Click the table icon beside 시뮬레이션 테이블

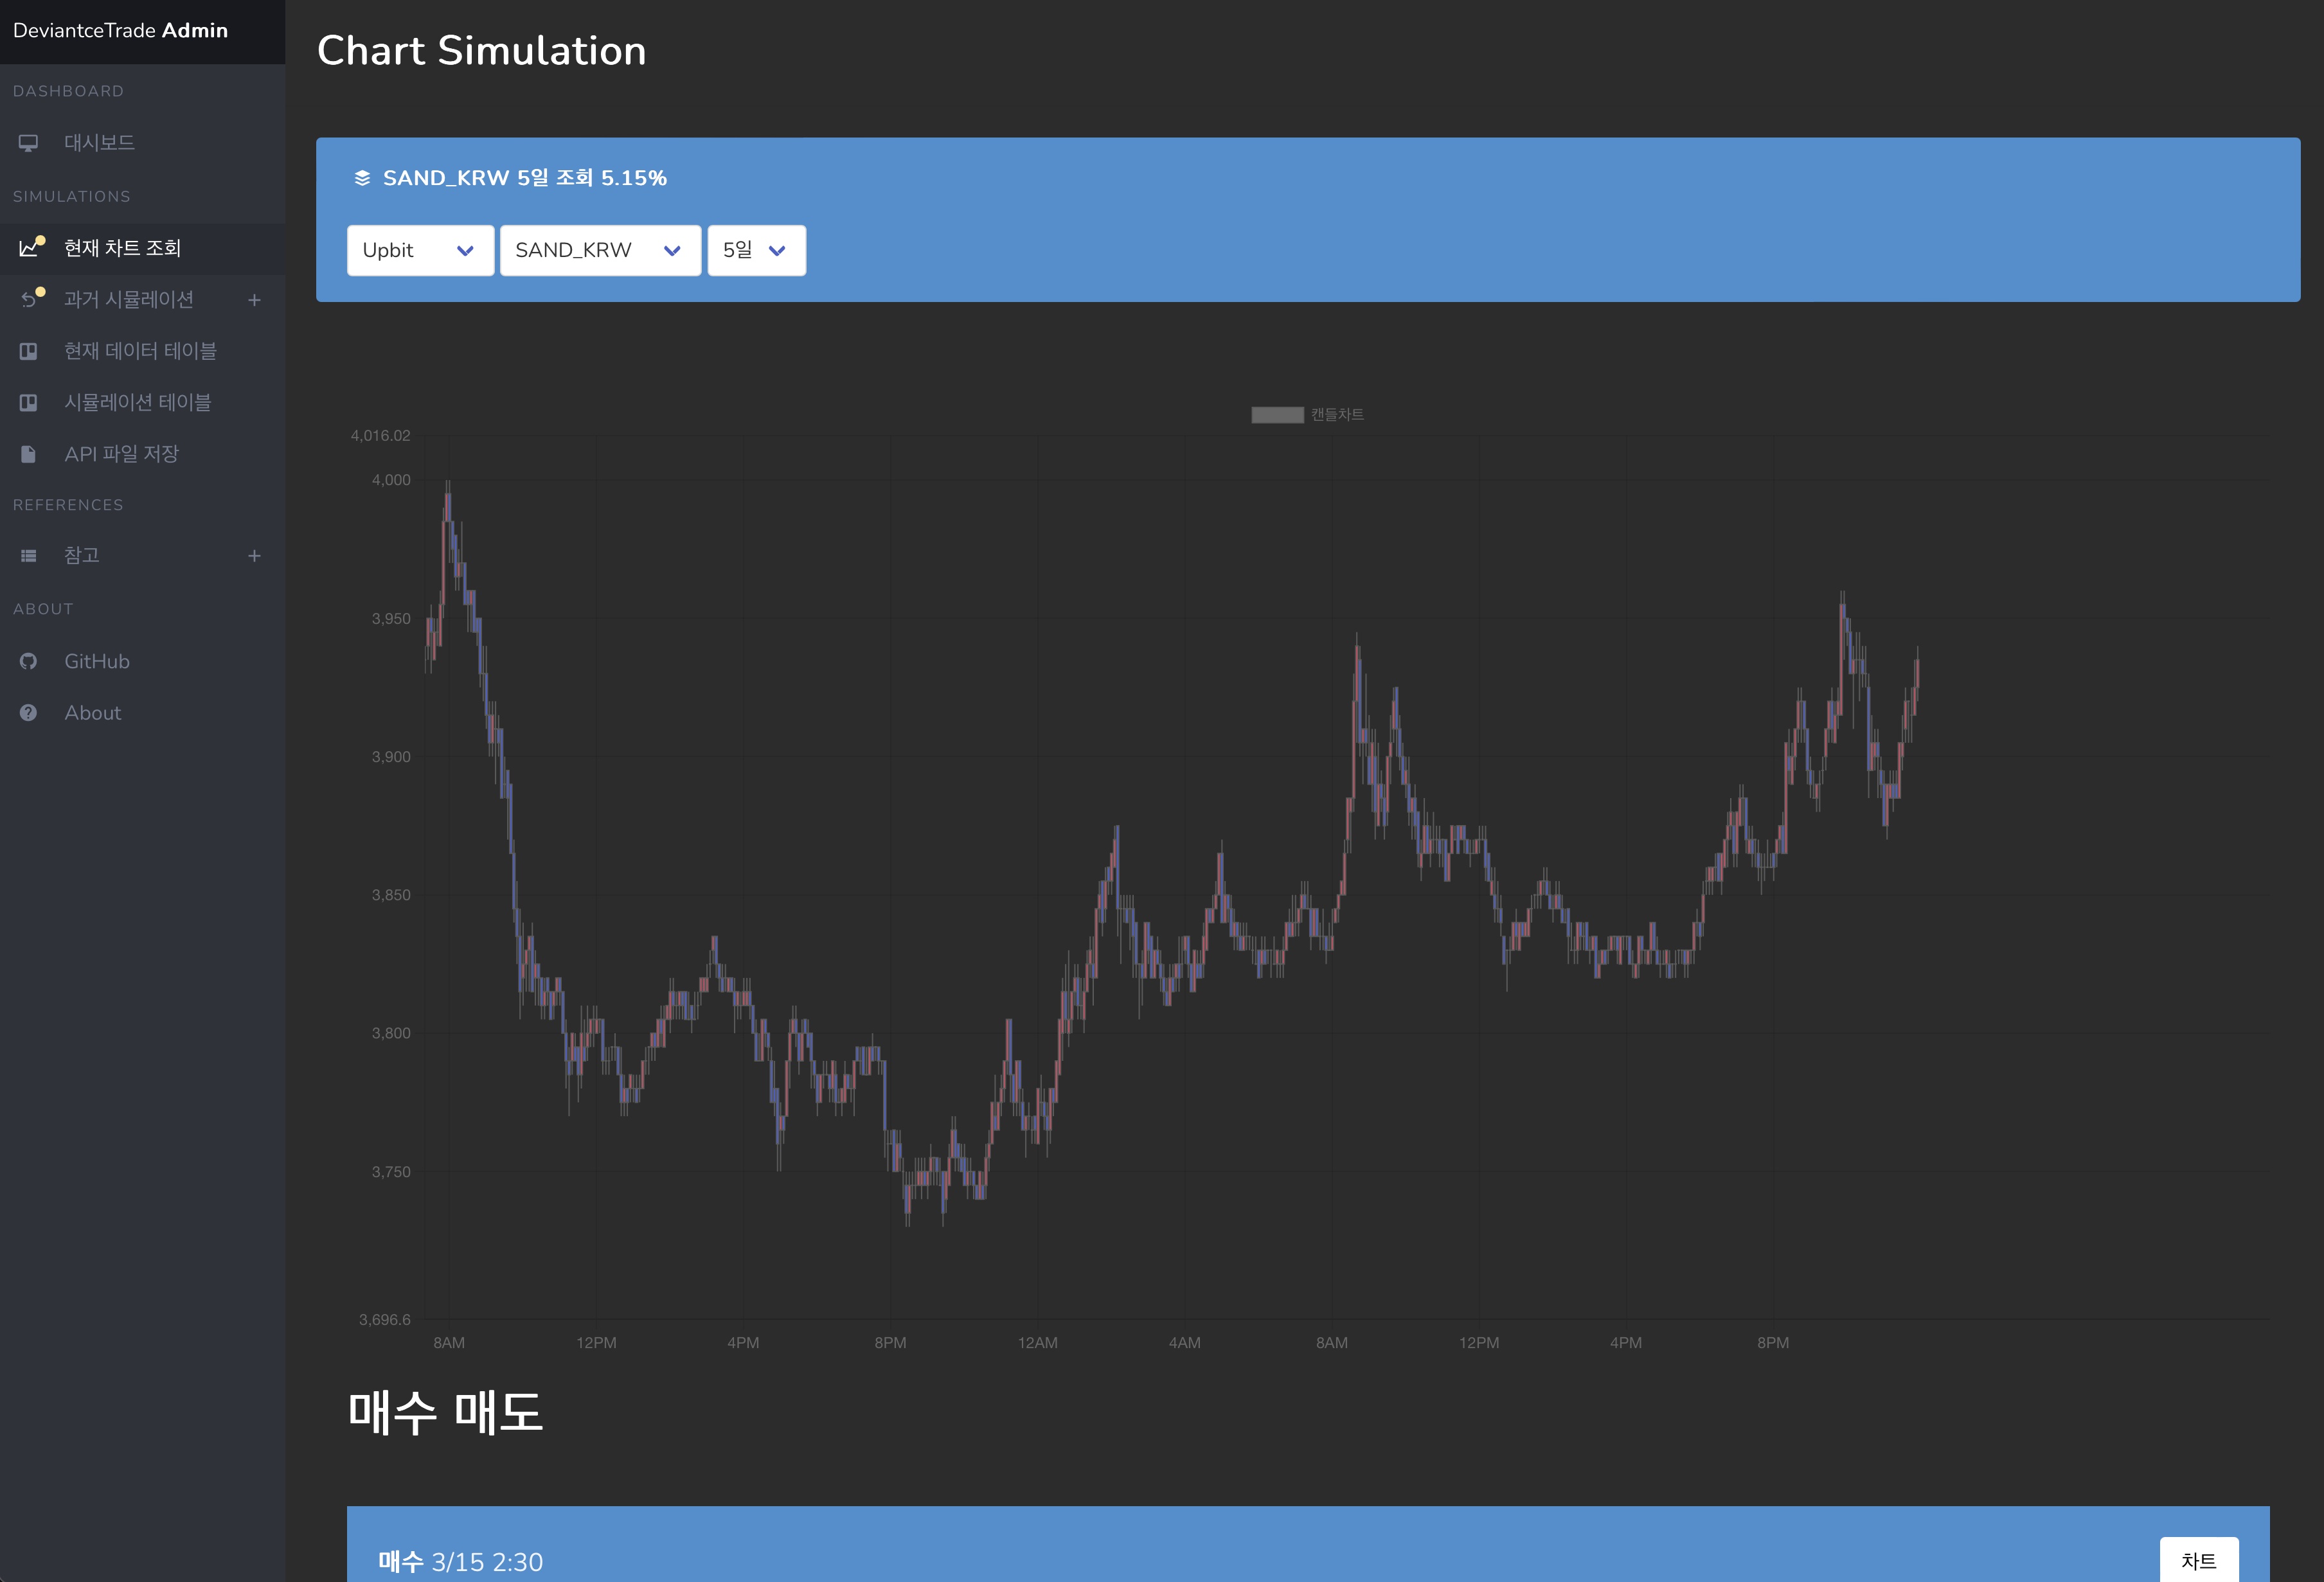pos(28,403)
